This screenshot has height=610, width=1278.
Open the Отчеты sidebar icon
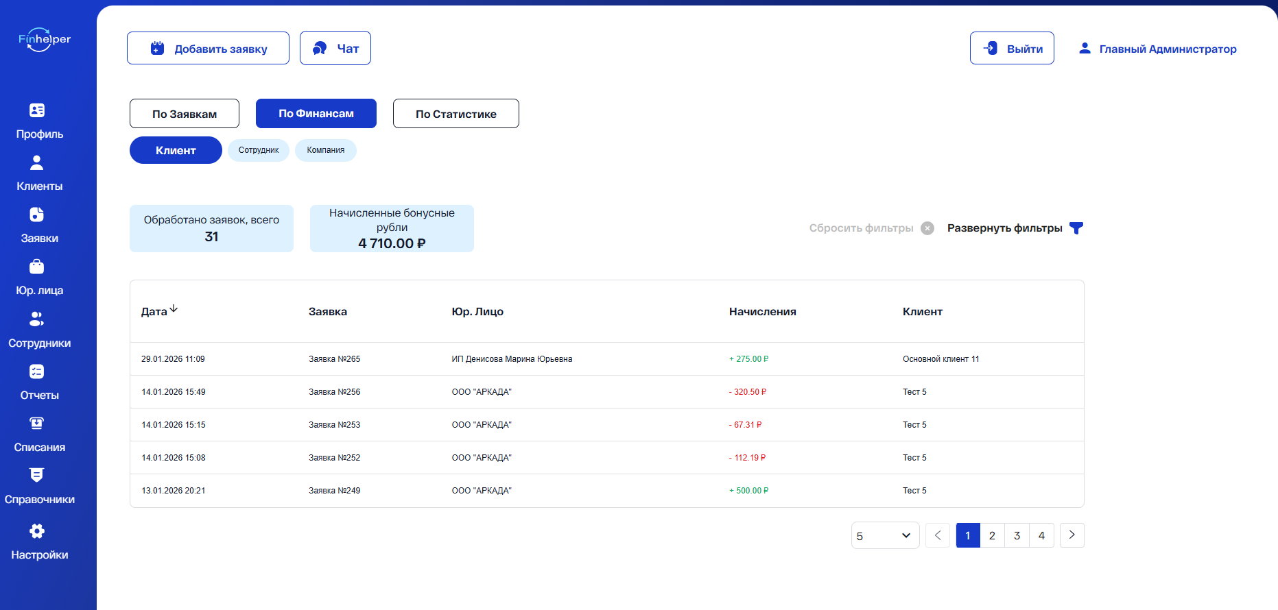tap(37, 371)
